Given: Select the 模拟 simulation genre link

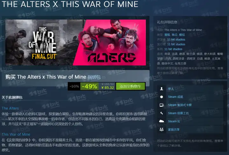Looking at the screenshot, I should coord(182,35).
